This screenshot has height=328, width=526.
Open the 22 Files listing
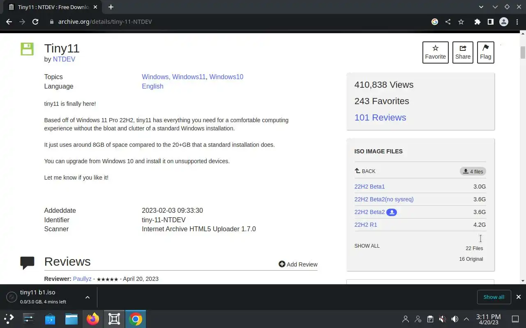tap(474, 248)
